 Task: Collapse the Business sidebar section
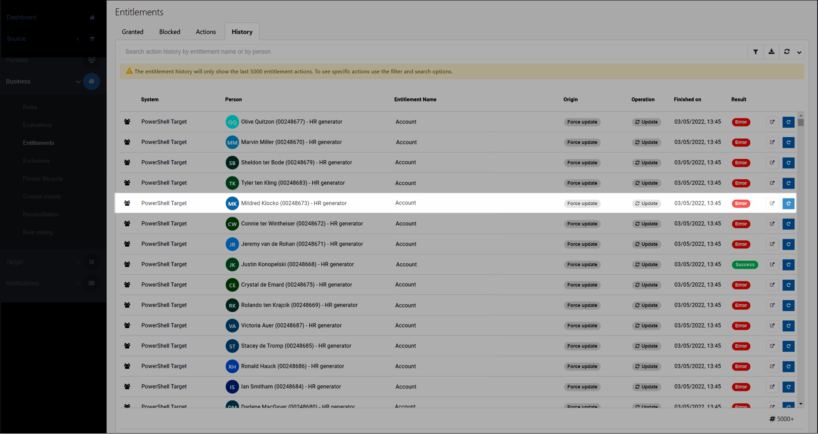click(x=78, y=81)
